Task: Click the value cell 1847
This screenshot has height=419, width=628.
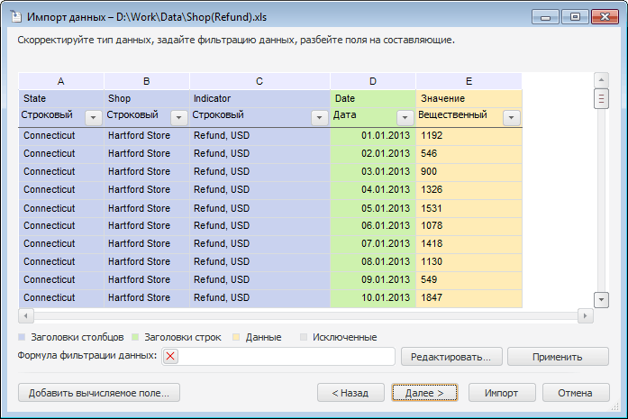Action: coord(469,298)
